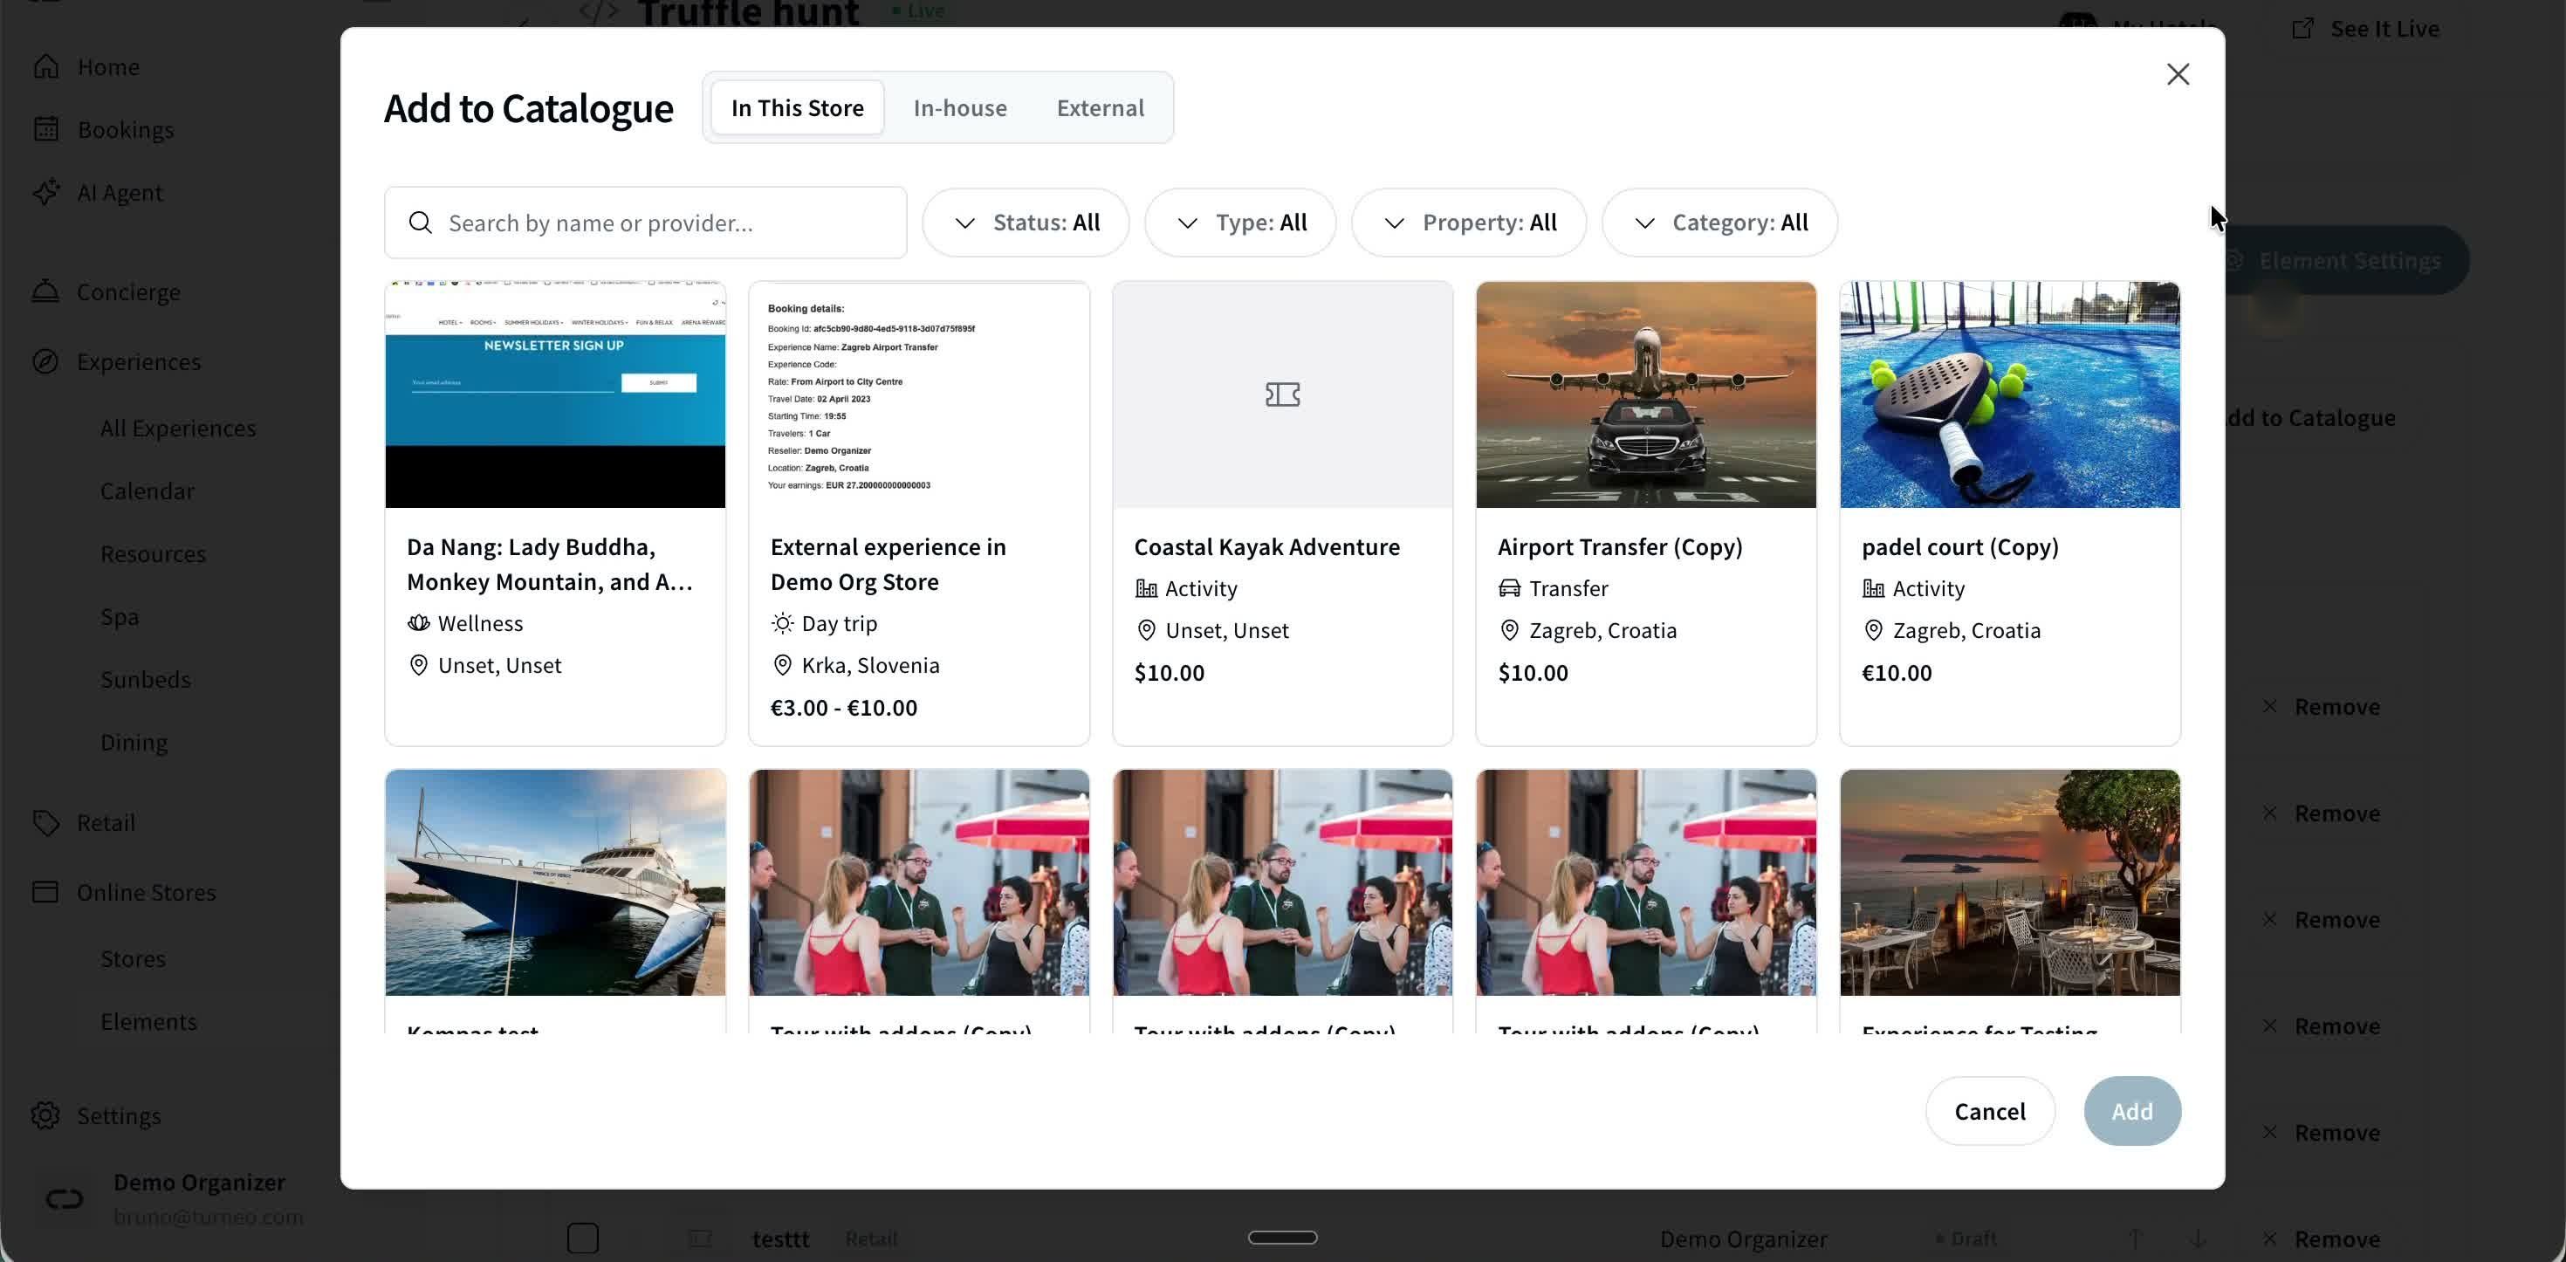Click the Coastal Kayak Adventure title
The height and width of the screenshot is (1262, 2566).
(x=1266, y=547)
